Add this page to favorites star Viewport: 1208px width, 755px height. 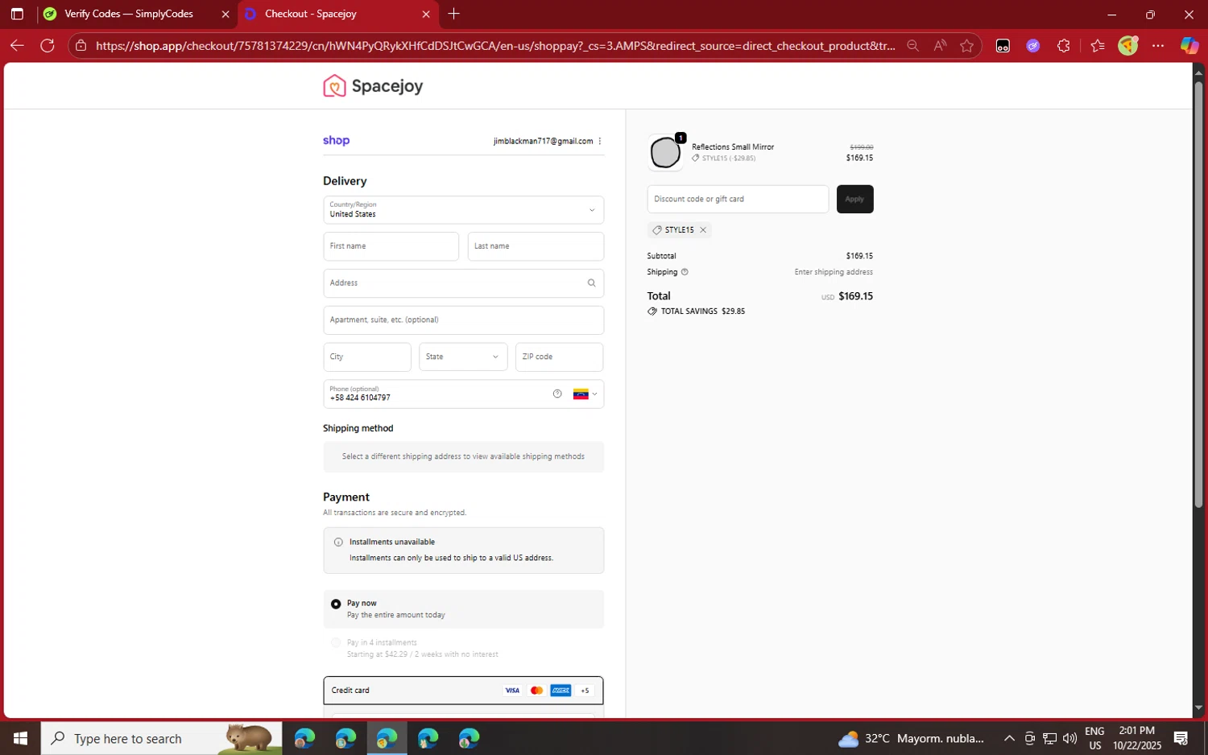(966, 46)
